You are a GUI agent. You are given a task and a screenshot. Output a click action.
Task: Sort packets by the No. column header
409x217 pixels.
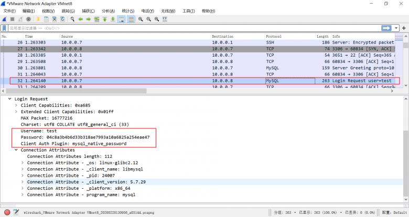(12, 36)
